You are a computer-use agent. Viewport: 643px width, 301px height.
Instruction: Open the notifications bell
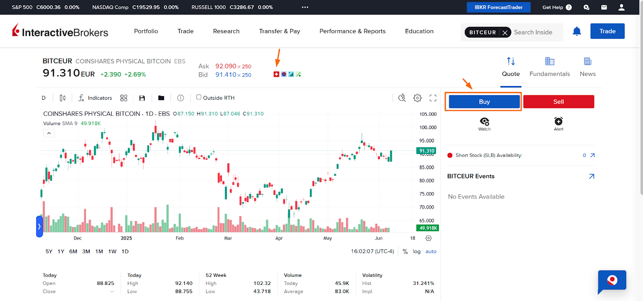pos(577,31)
